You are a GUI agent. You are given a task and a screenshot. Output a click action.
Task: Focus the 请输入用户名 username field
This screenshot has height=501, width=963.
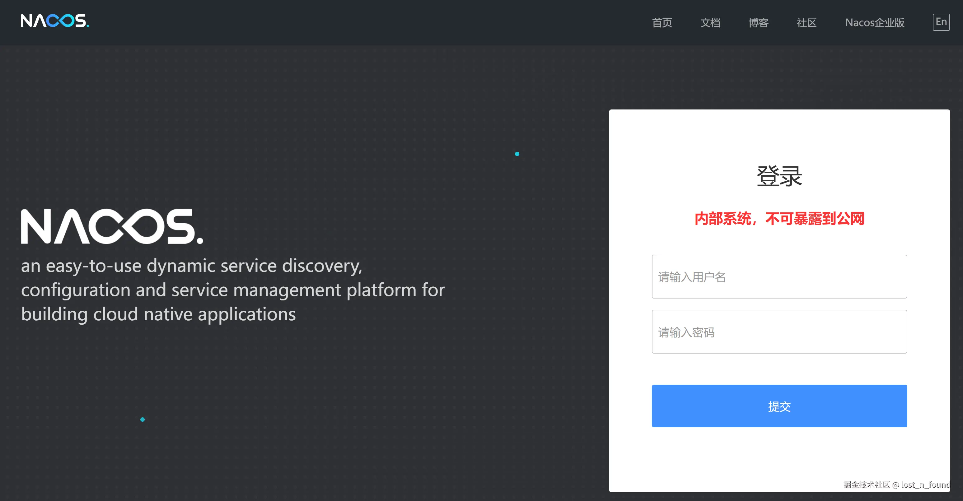(779, 276)
